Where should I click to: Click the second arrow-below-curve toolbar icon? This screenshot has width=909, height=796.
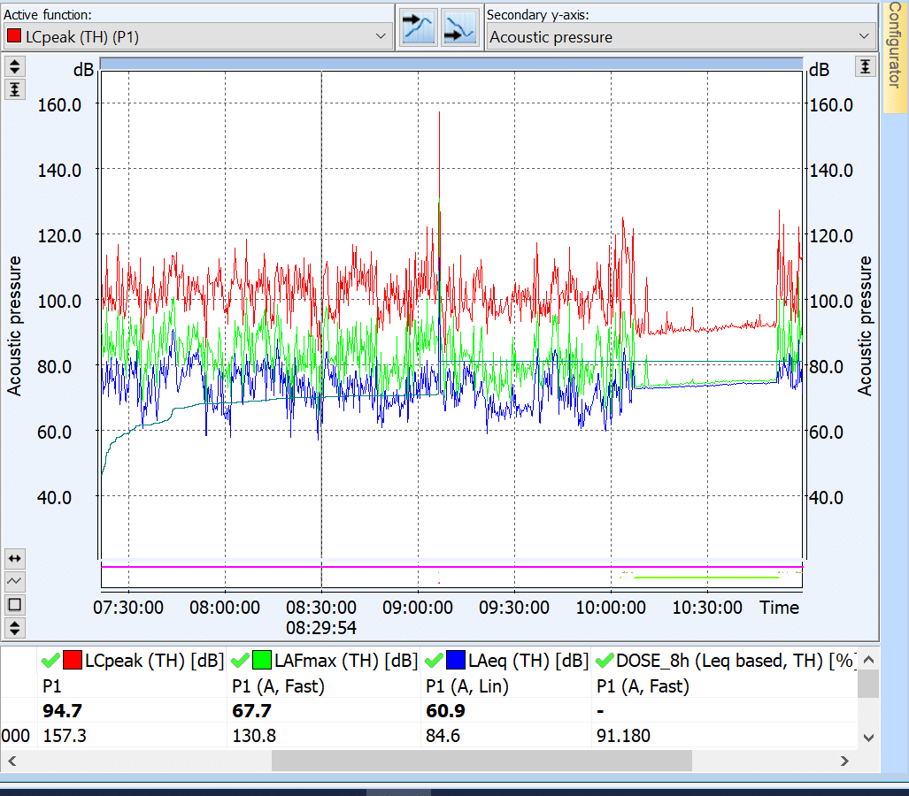[x=459, y=27]
